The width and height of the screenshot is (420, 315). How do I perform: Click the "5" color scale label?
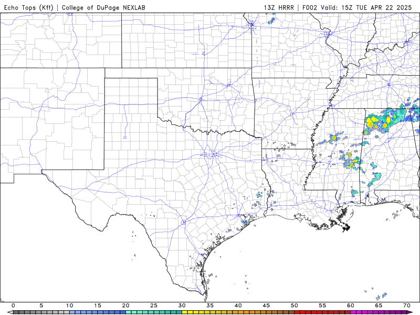(x=41, y=306)
